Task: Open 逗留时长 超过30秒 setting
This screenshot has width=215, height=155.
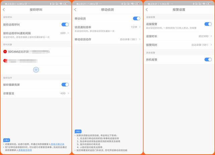Action: (179, 36)
